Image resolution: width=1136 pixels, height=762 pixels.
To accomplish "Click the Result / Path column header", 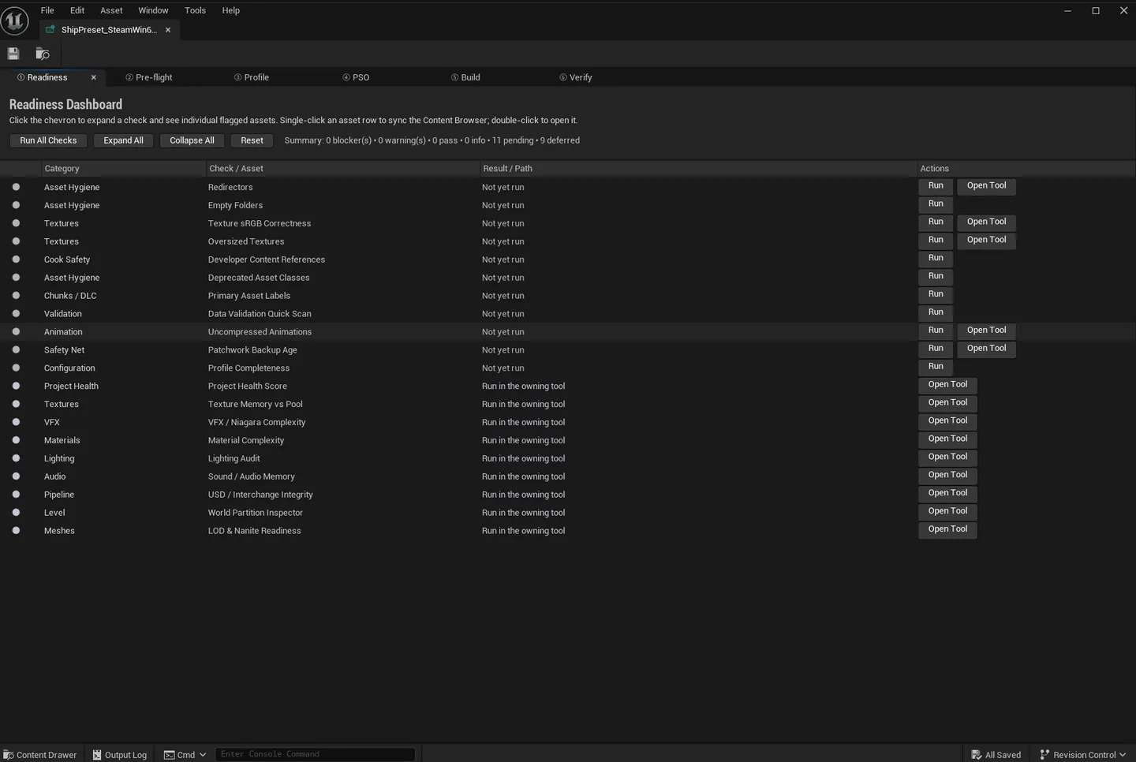I will pyautogui.click(x=697, y=169).
